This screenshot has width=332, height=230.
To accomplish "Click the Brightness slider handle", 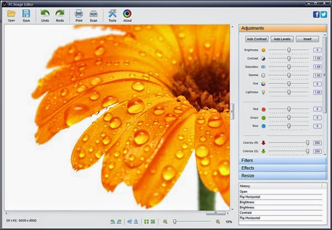I will [289, 50].
